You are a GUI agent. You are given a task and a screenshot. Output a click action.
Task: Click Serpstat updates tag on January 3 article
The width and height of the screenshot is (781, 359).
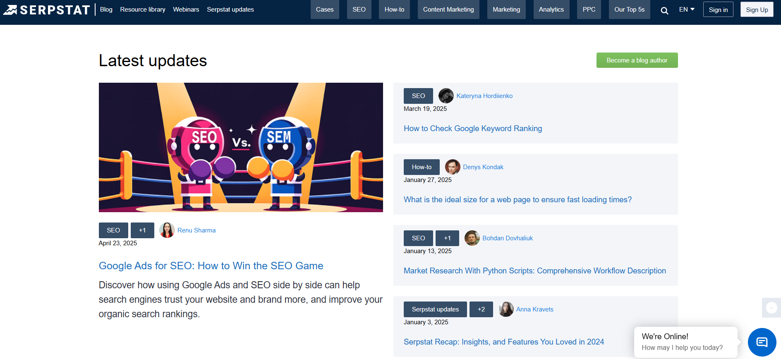(x=435, y=309)
